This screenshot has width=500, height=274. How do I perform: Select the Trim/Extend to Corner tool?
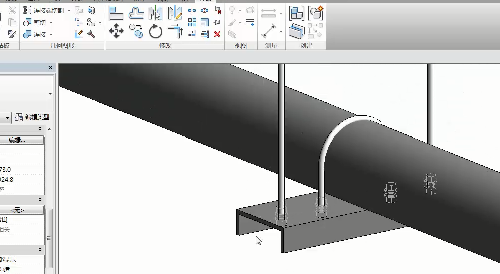(175, 31)
